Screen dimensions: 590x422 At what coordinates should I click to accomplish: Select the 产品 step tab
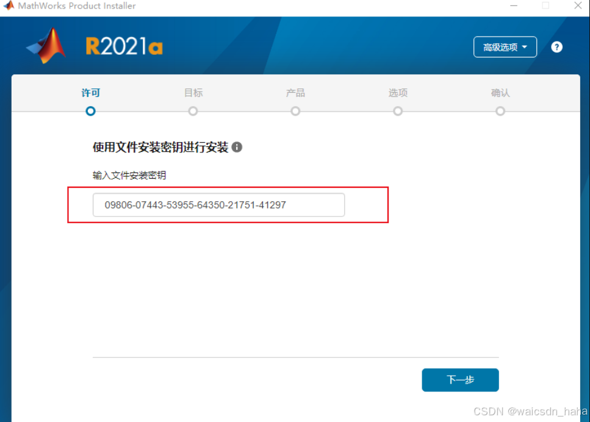(x=295, y=93)
